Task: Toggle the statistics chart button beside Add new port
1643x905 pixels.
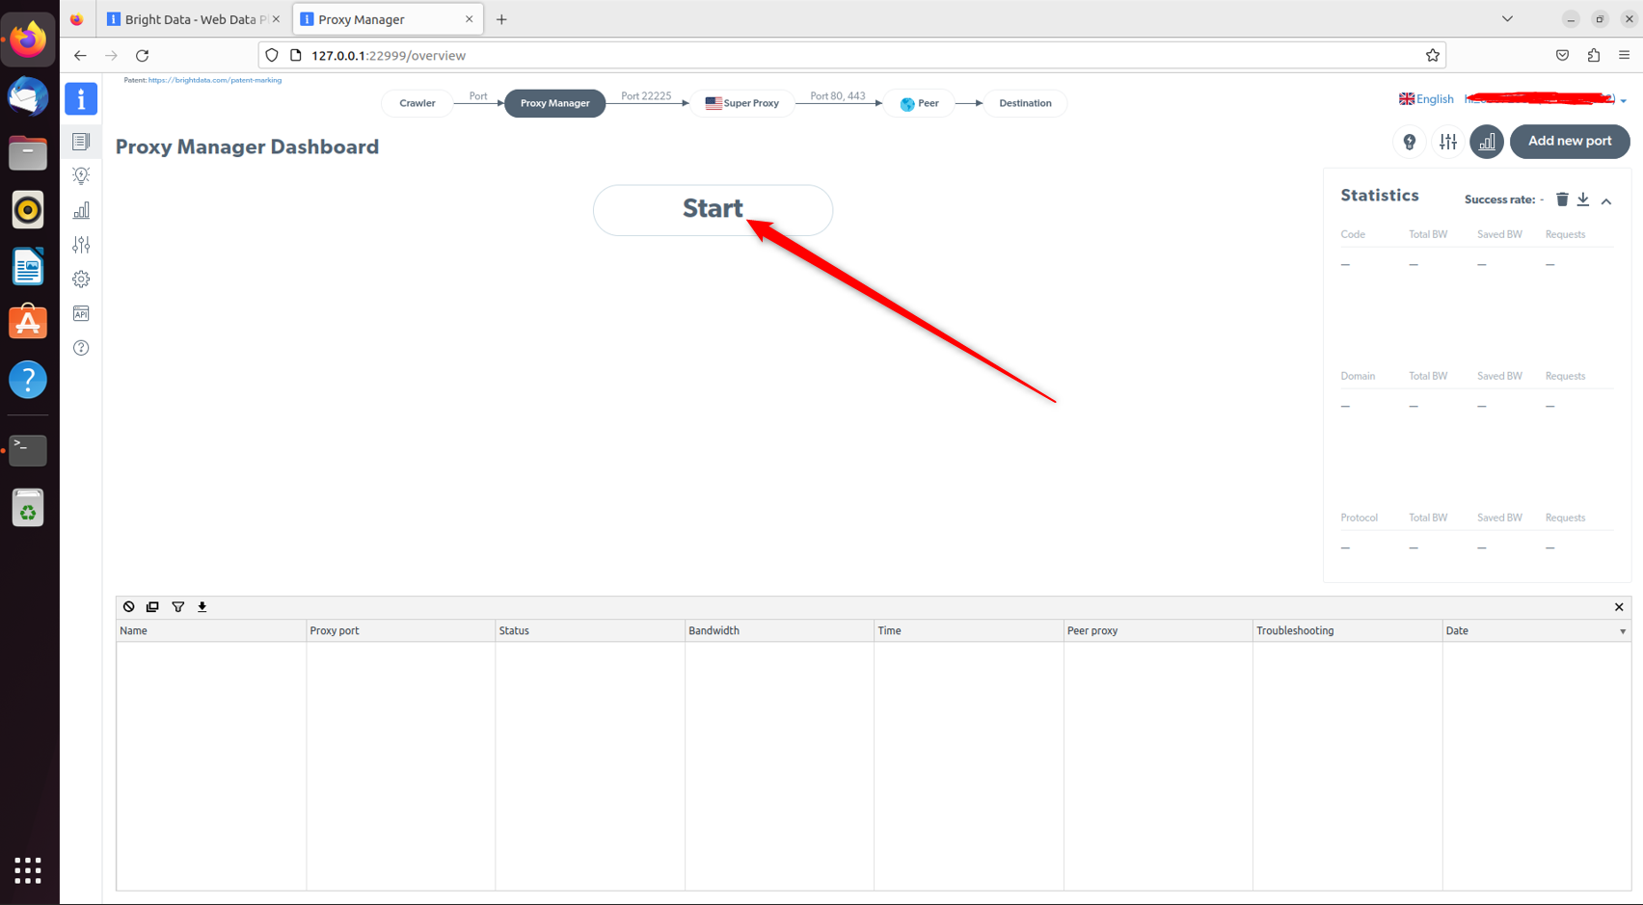Action: point(1487,142)
